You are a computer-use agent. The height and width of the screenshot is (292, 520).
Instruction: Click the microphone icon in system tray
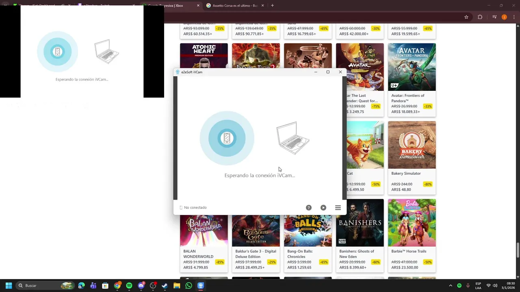(x=468, y=286)
